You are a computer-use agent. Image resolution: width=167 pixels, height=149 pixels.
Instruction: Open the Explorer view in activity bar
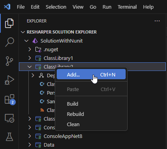(x=9, y=23)
